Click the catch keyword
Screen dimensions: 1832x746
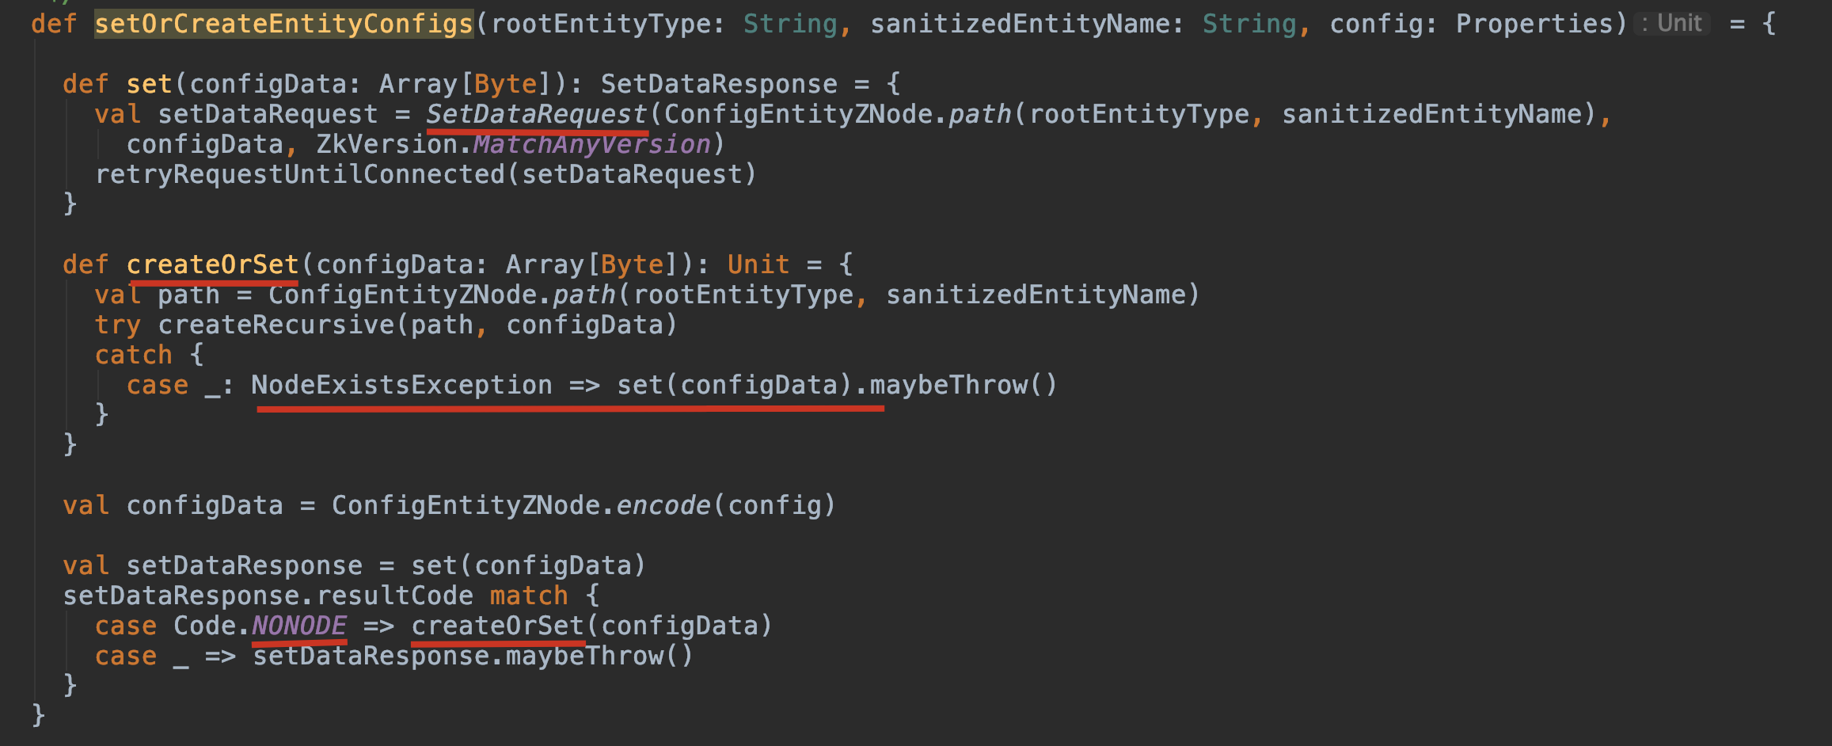(x=133, y=355)
